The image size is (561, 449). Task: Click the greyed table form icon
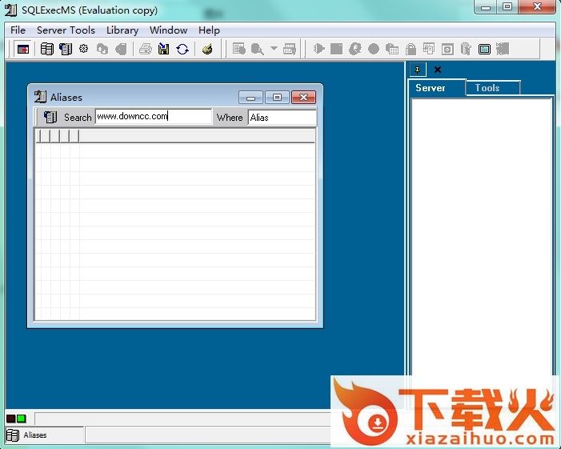tap(238, 49)
